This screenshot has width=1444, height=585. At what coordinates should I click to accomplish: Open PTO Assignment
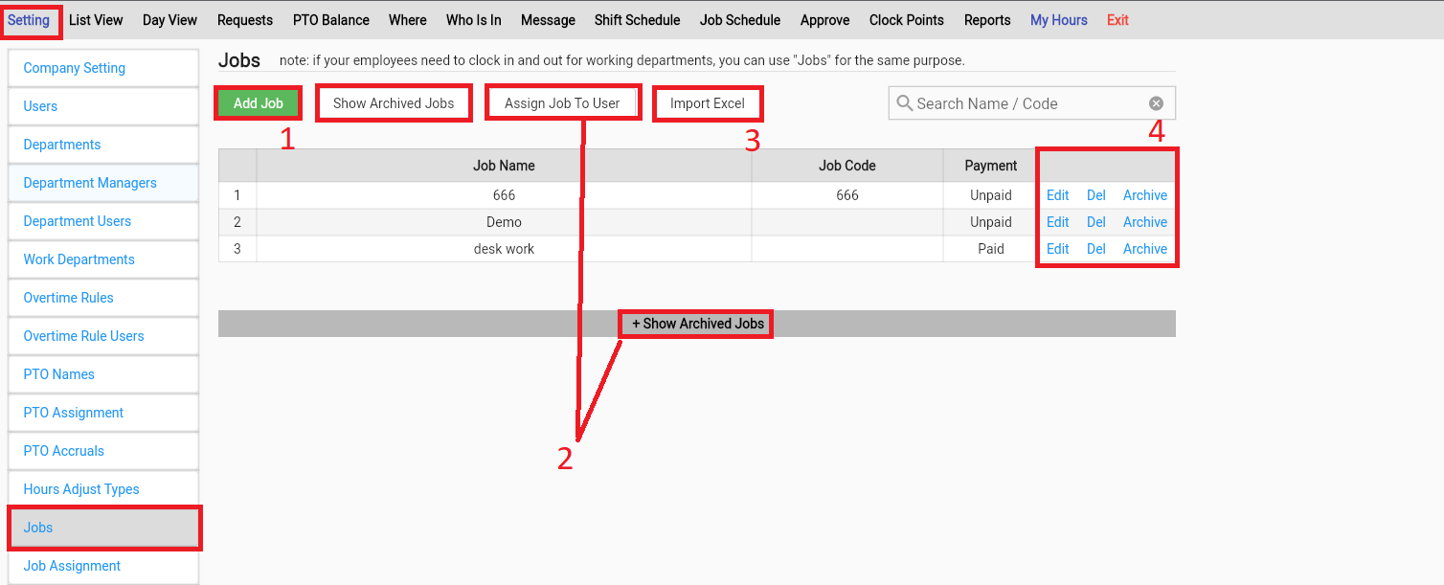point(103,413)
